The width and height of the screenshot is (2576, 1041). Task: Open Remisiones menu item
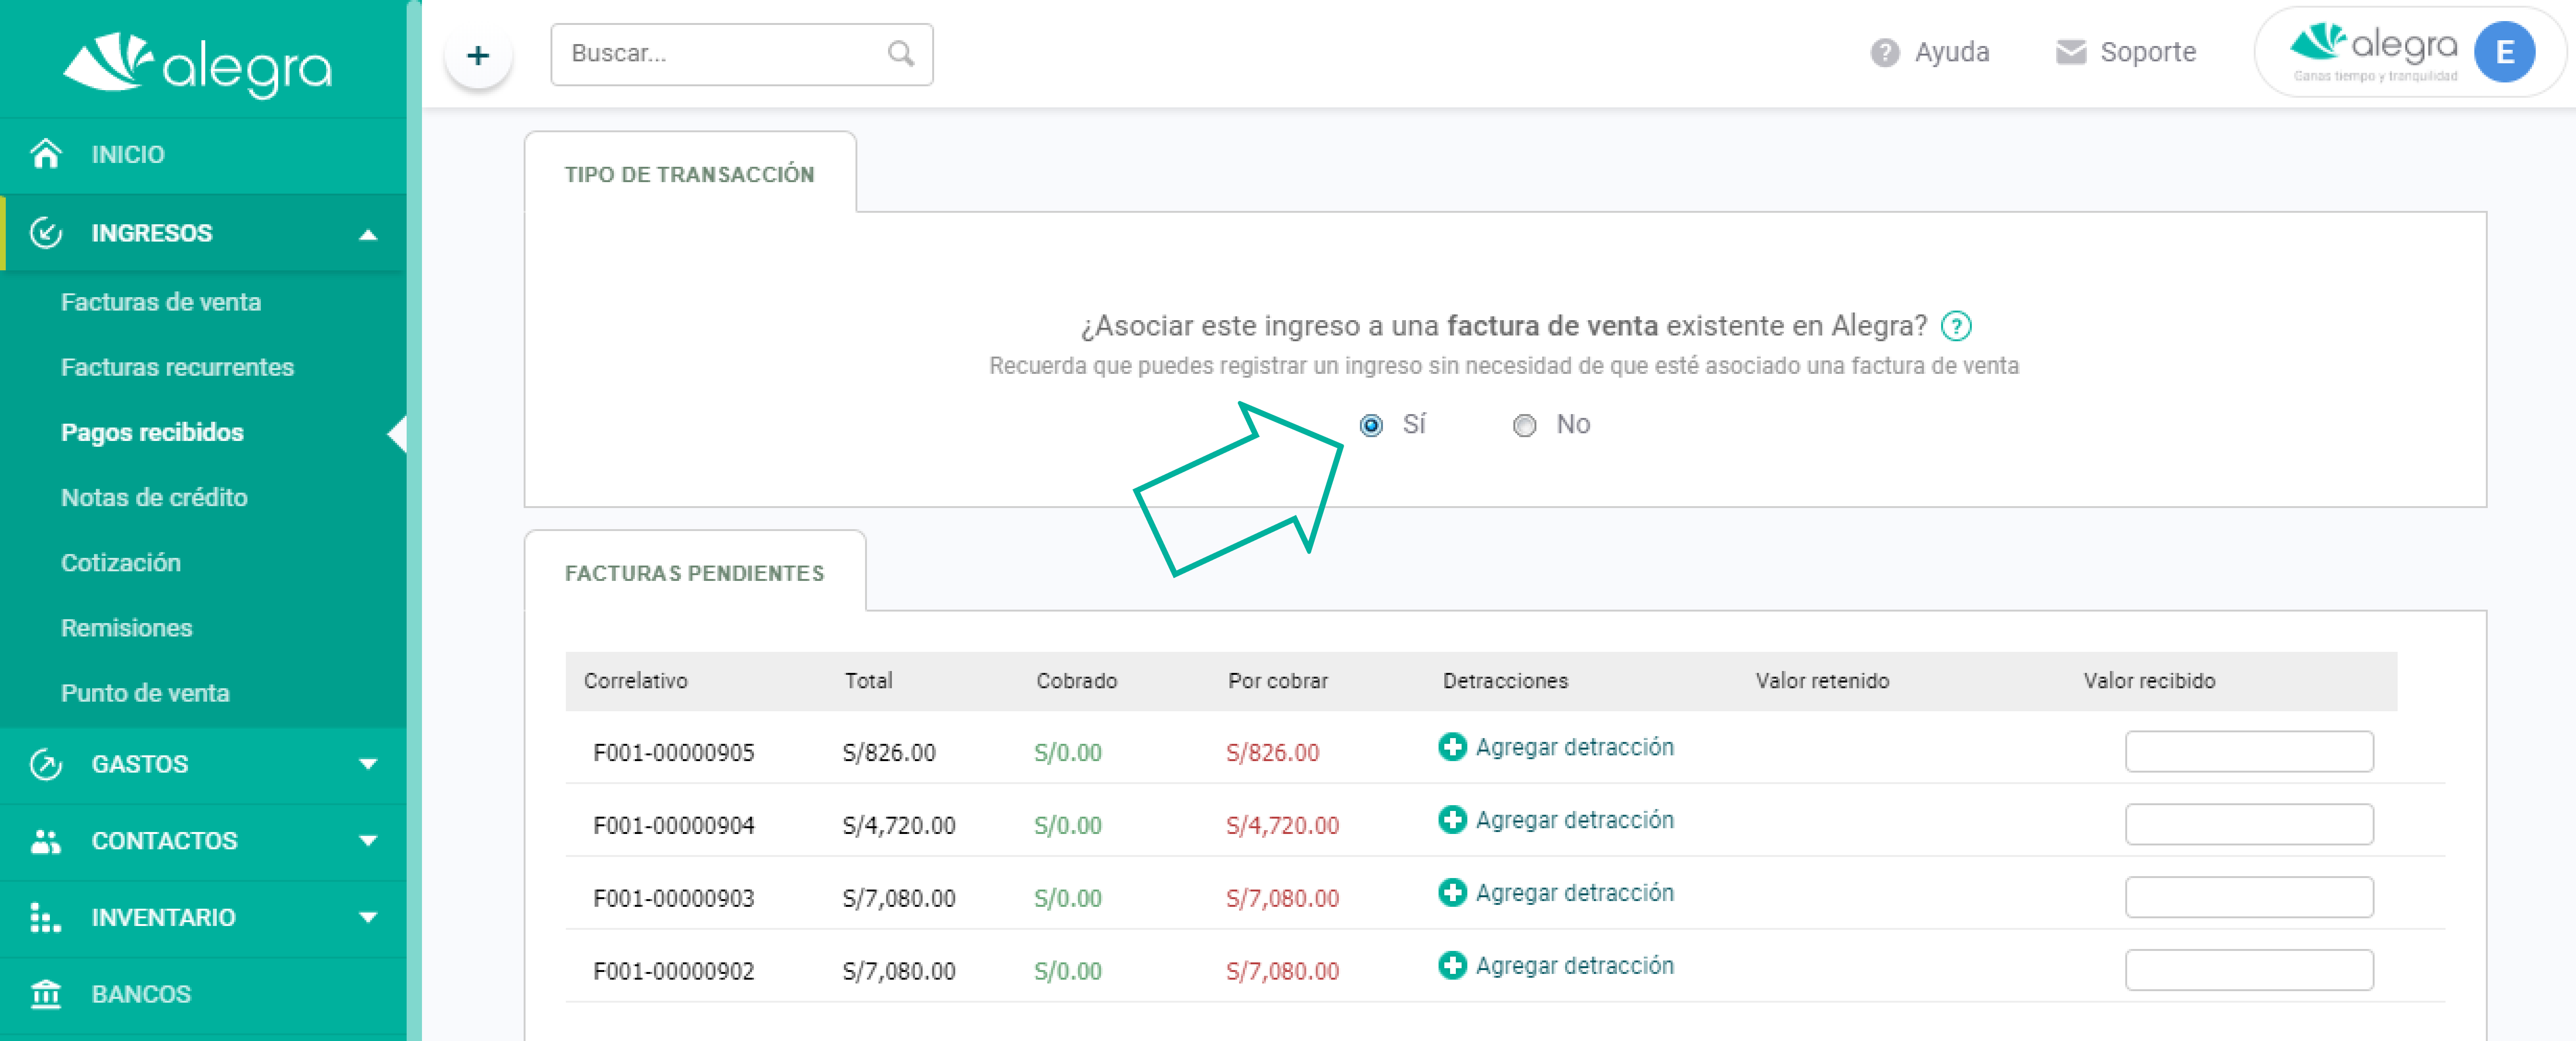[126, 627]
